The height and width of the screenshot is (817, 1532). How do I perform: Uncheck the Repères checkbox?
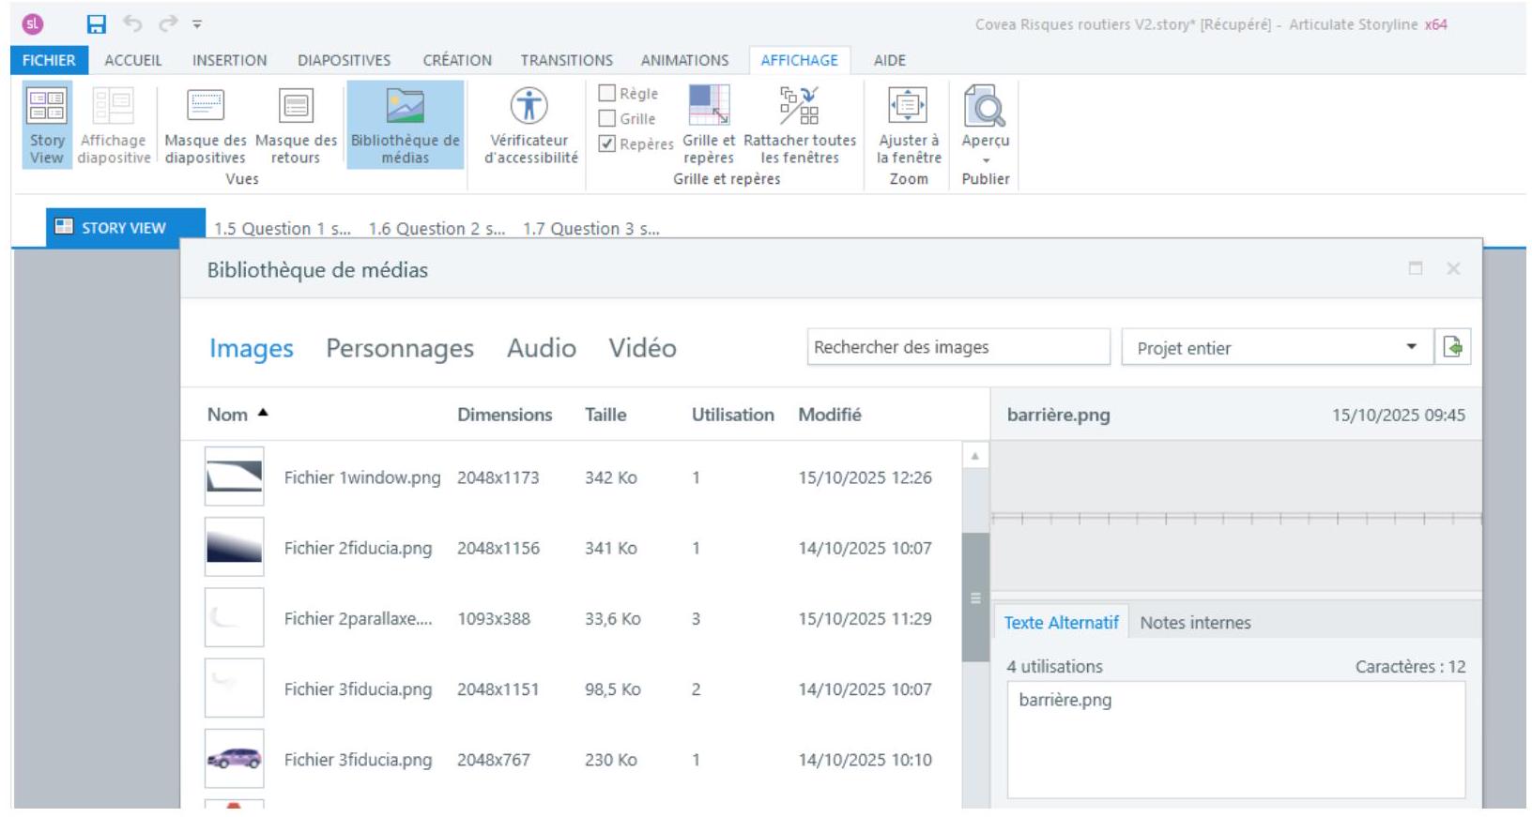click(607, 144)
